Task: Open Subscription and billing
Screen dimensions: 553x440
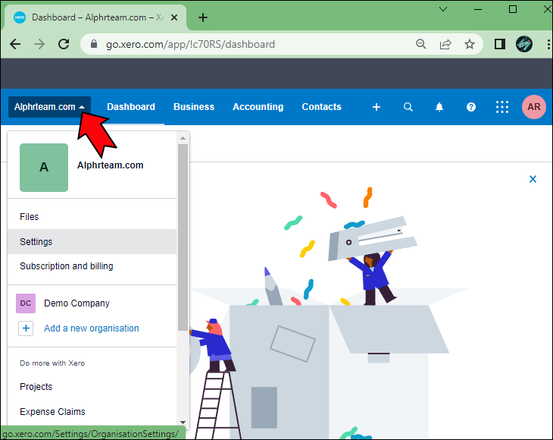Action: pos(92,266)
